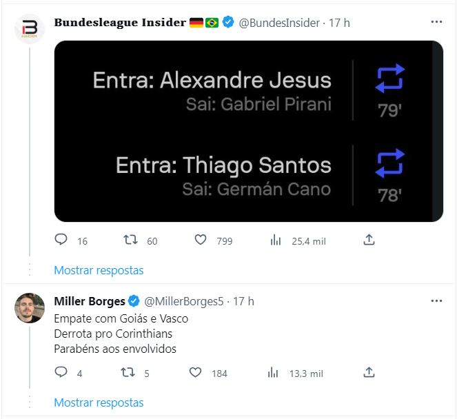Open more options on Miller Borges tweet
This screenshot has width=457, height=419.
coord(436,301)
